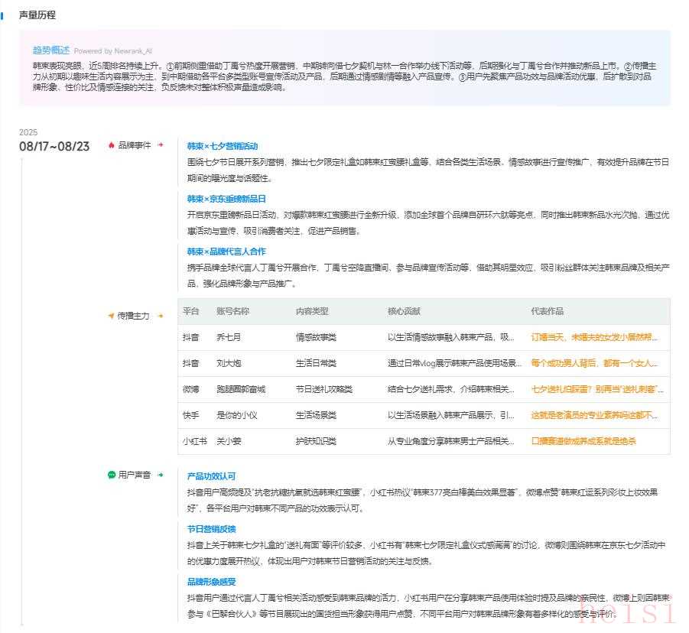Click the green chat bubble icon beside 用户声音
This screenshot has width=689, height=633.
112,475
